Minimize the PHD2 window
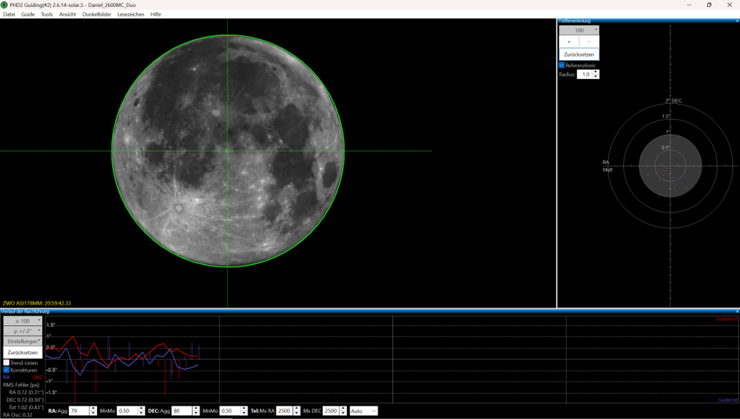This screenshot has height=419, width=740. [x=690, y=5]
